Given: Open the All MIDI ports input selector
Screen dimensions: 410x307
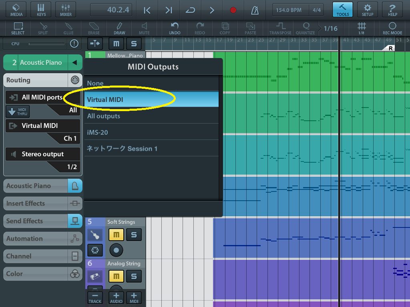Looking at the screenshot, I should coord(43,98).
